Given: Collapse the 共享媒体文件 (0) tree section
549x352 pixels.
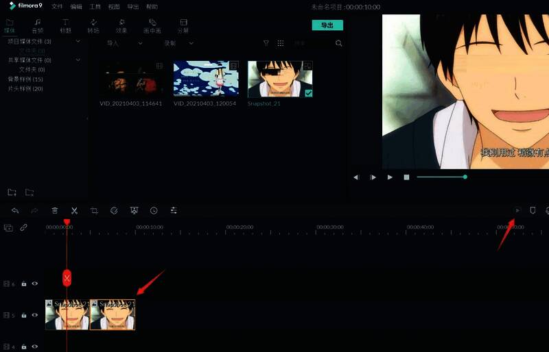Looking at the screenshot, I should (78, 60).
